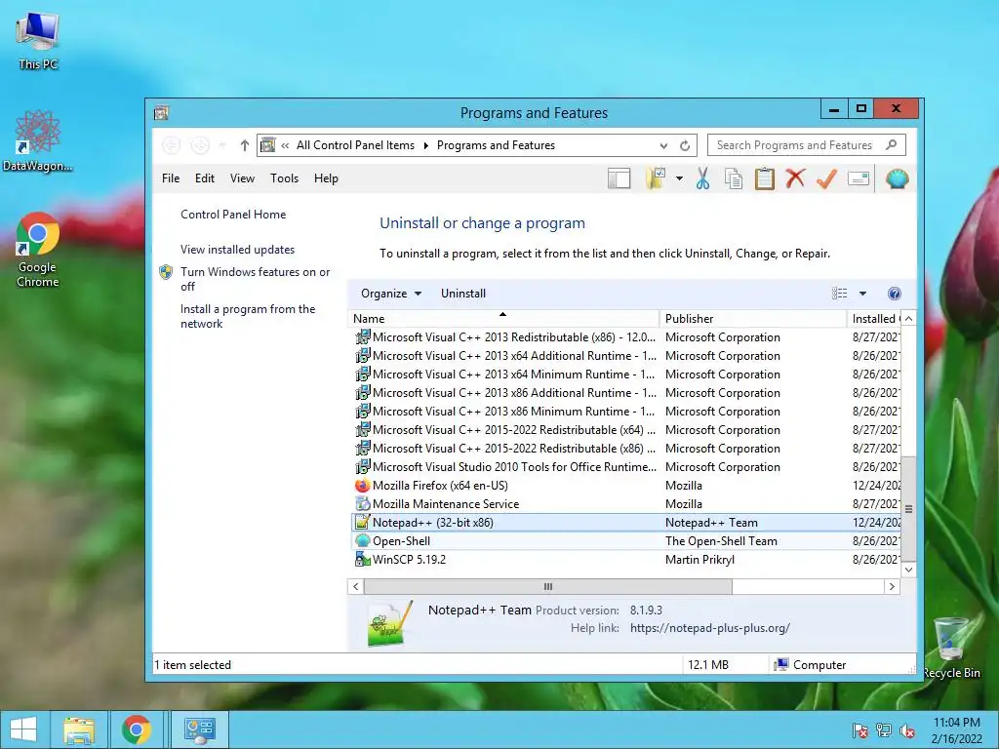Screen dimensions: 999x749
Task: Open This PC desktop icon
Action: (x=38, y=41)
